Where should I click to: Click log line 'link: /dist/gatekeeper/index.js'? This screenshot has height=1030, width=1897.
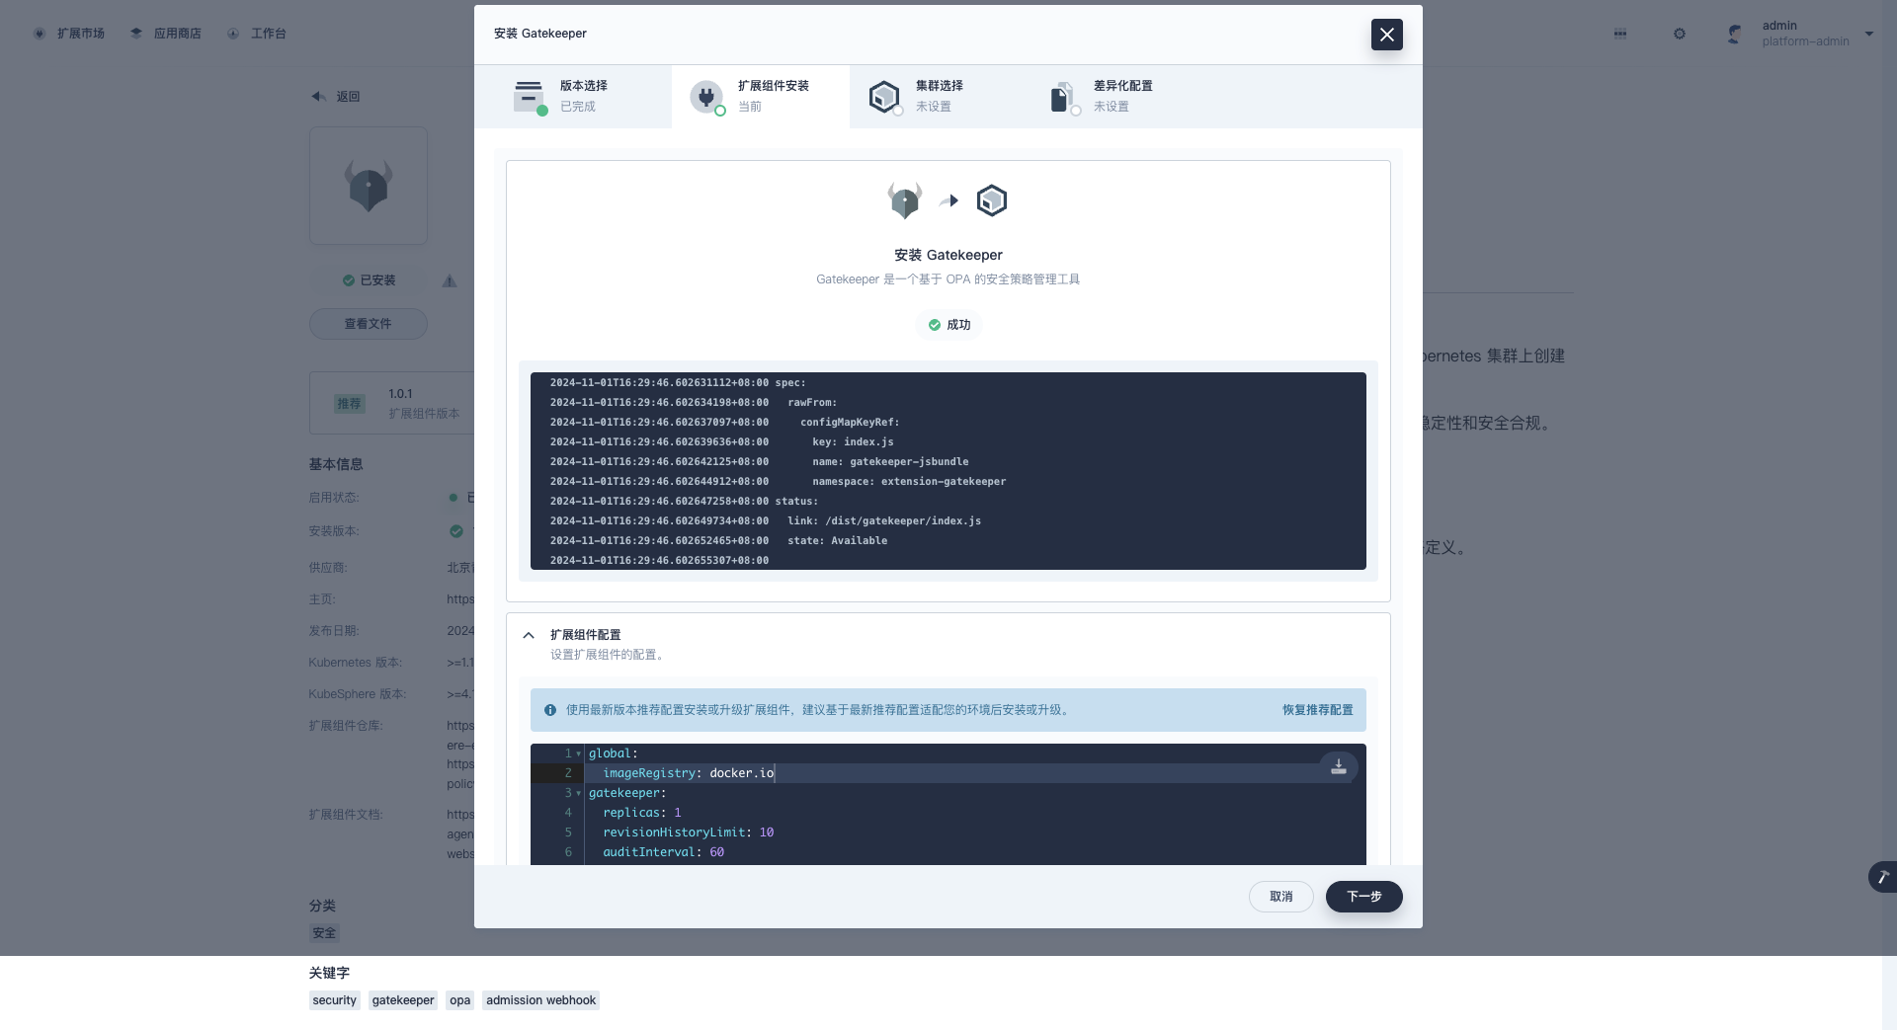point(884,521)
